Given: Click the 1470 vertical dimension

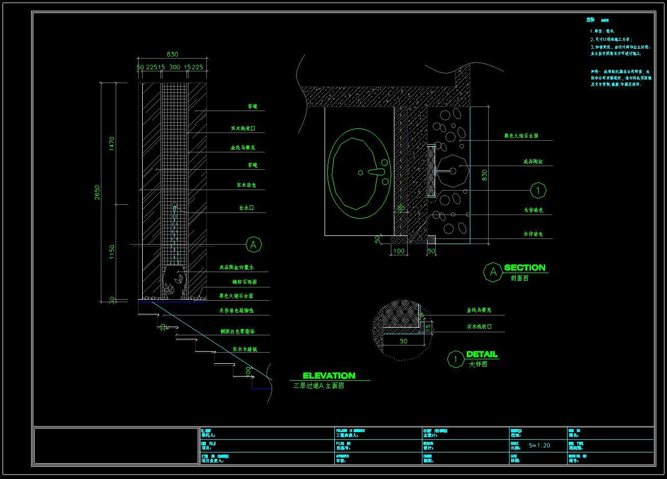Looking at the screenshot, I should [112, 143].
